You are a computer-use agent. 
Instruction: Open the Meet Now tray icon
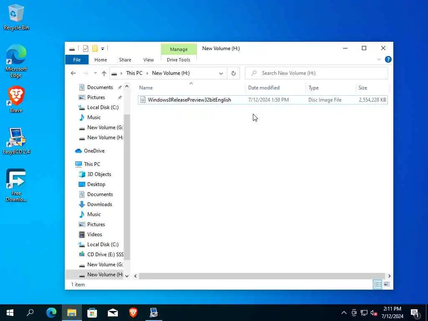[x=354, y=313]
